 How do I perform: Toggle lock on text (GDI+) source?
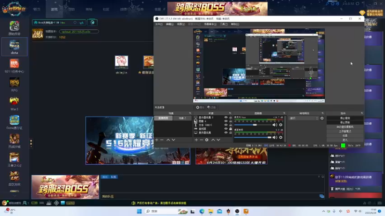point(231,125)
